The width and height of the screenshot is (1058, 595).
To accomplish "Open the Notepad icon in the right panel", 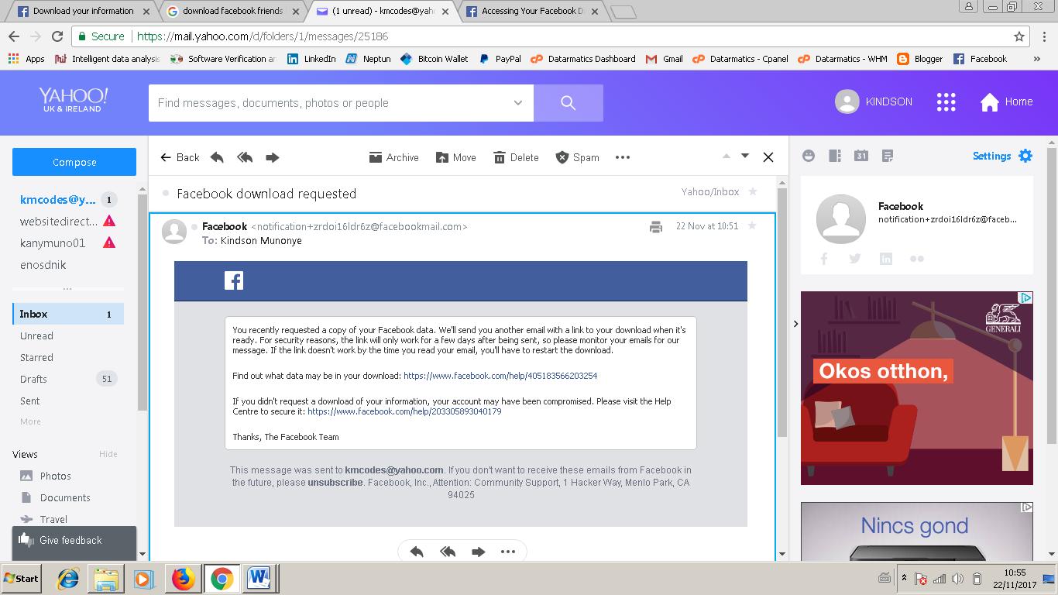I will (888, 156).
